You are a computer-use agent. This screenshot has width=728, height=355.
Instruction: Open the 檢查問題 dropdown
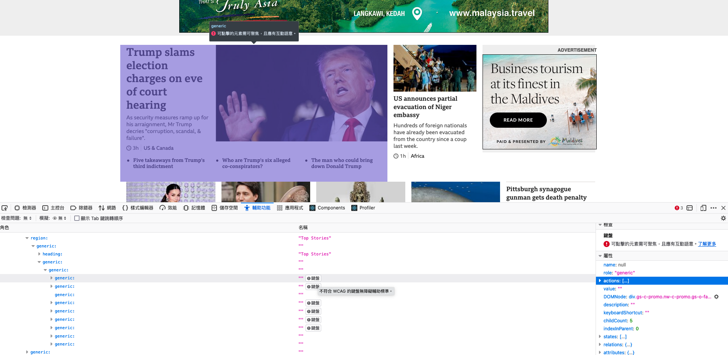point(28,218)
